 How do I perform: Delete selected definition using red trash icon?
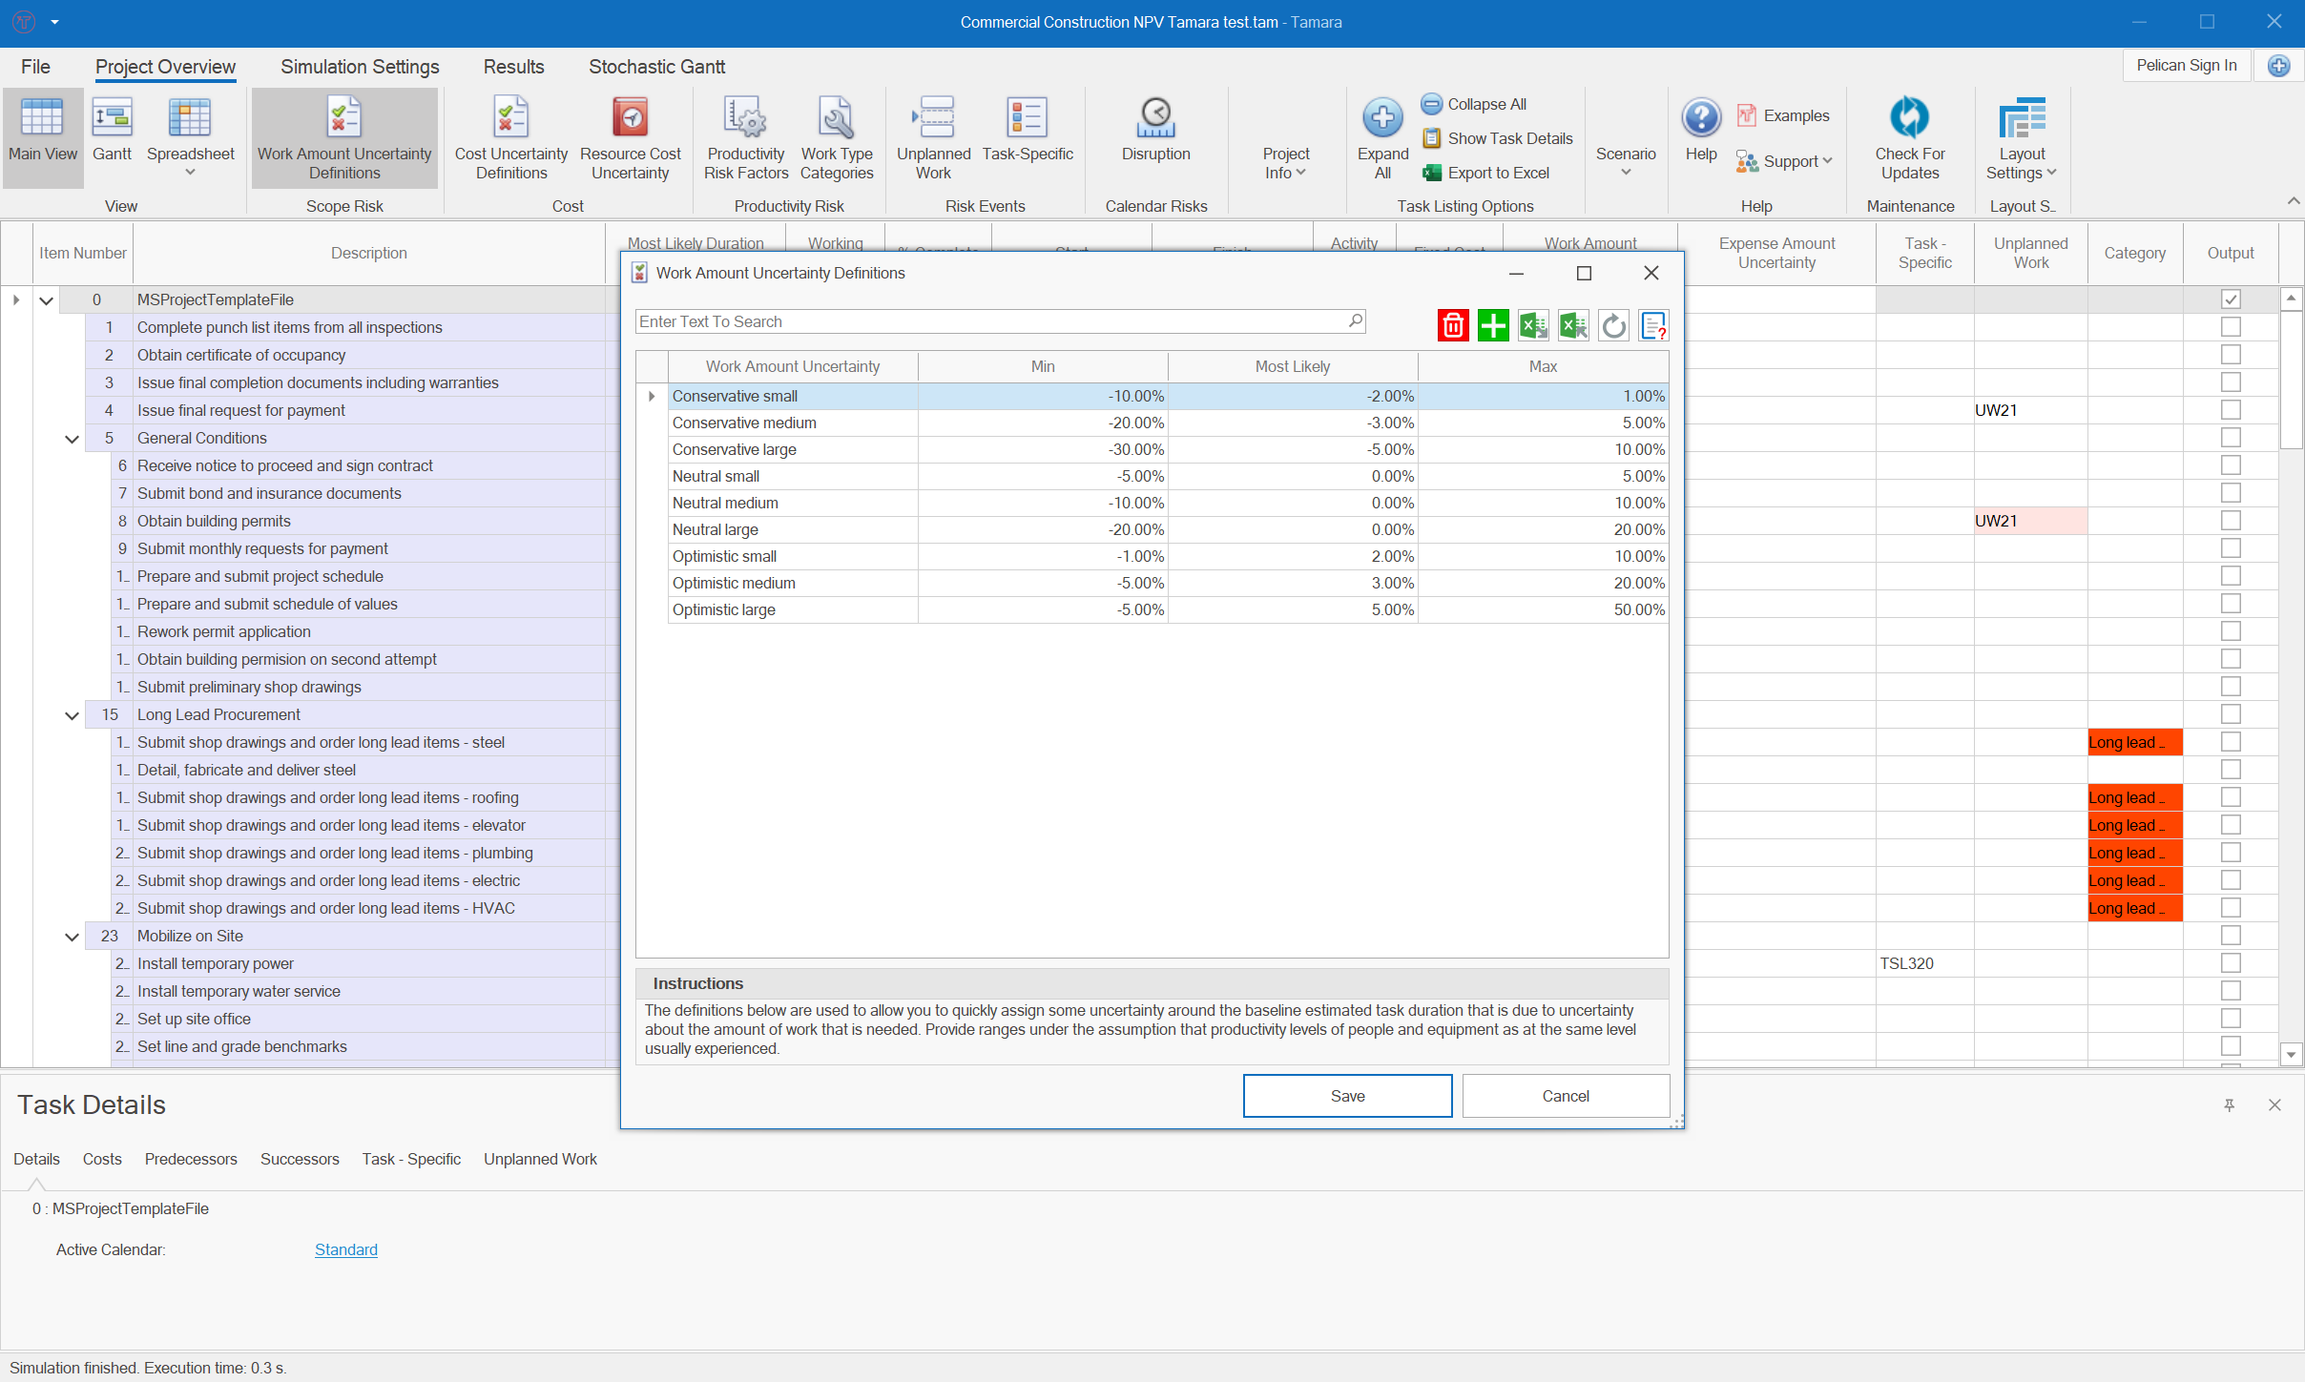click(x=1452, y=325)
